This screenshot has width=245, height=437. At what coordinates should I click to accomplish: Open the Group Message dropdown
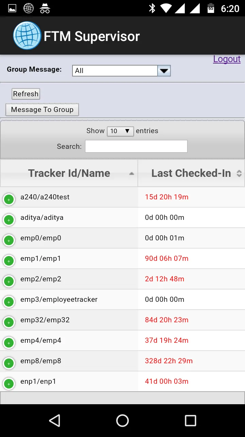pos(121,71)
